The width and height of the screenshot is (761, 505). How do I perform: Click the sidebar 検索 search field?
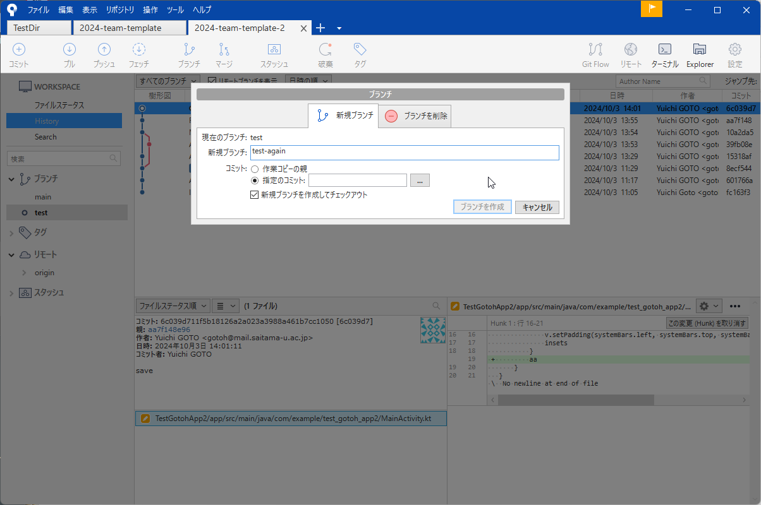[63, 159]
